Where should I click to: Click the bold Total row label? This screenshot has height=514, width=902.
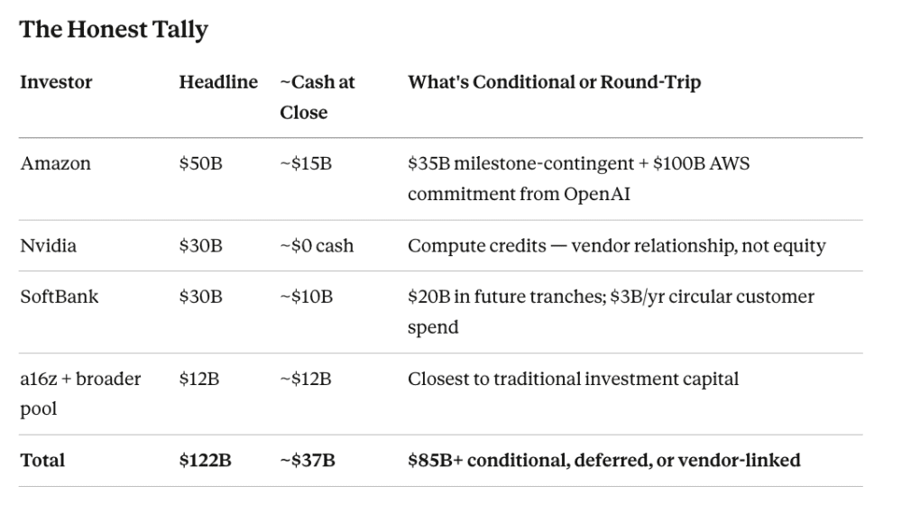42,461
